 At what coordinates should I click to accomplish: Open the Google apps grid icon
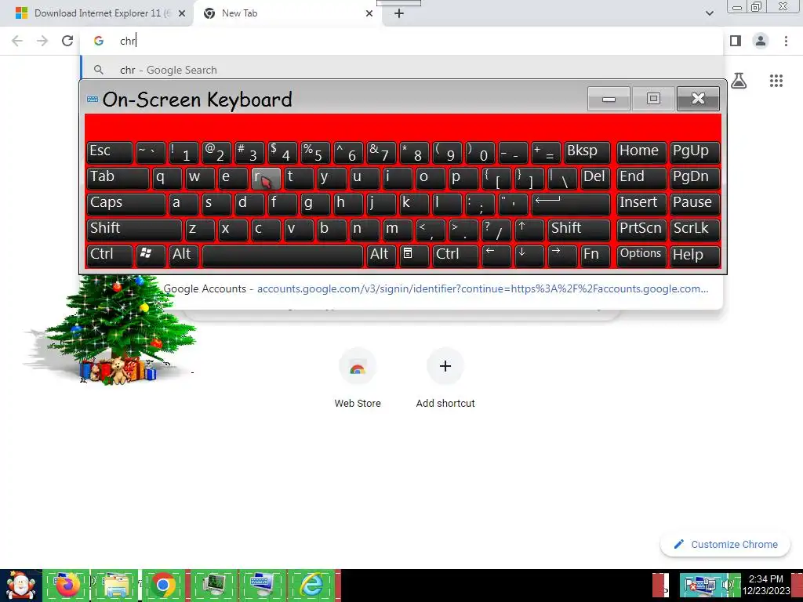[x=776, y=81]
